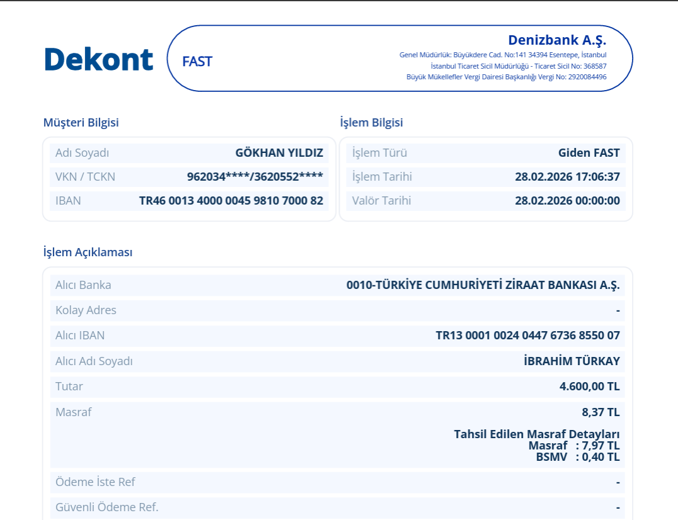Click the Müşteri Bilgisi section heading
The height and width of the screenshot is (520, 678).
point(81,122)
